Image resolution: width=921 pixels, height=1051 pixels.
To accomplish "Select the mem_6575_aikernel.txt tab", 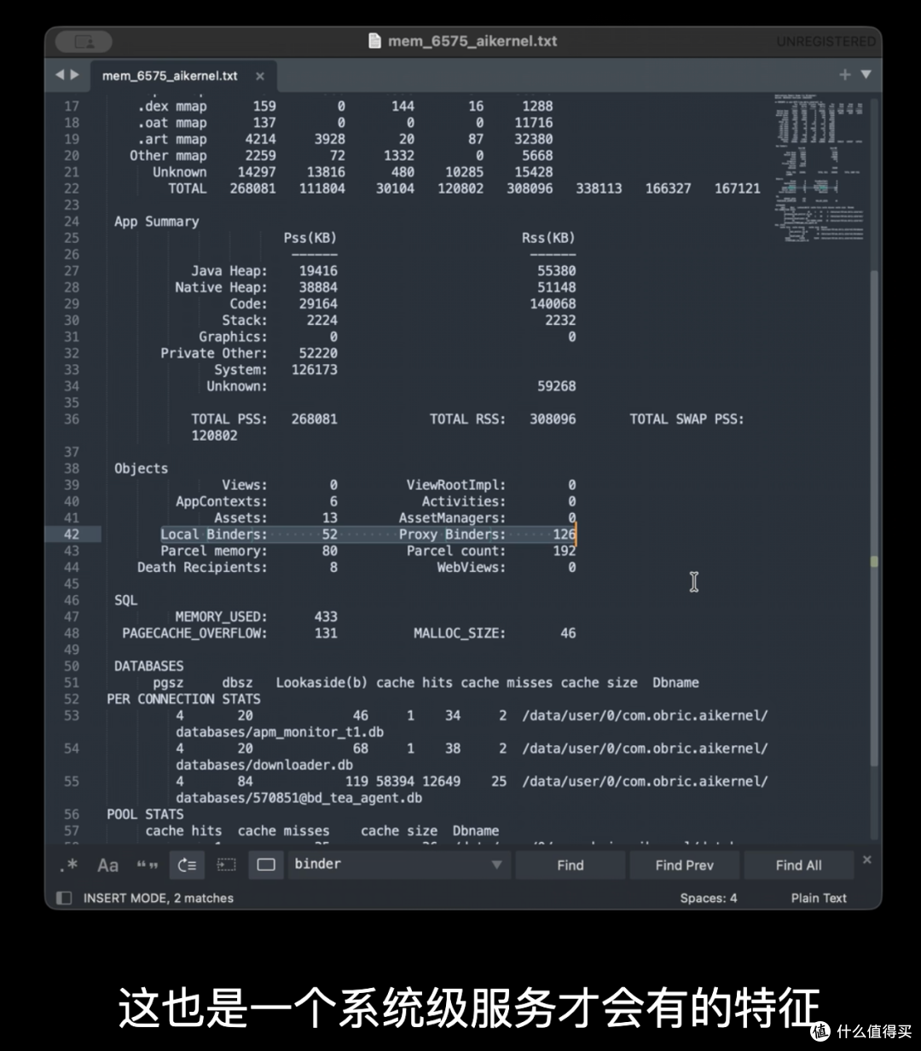I will (170, 76).
